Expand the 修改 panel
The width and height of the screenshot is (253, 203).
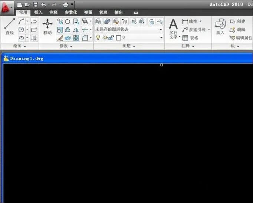click(x=66, y=46)
